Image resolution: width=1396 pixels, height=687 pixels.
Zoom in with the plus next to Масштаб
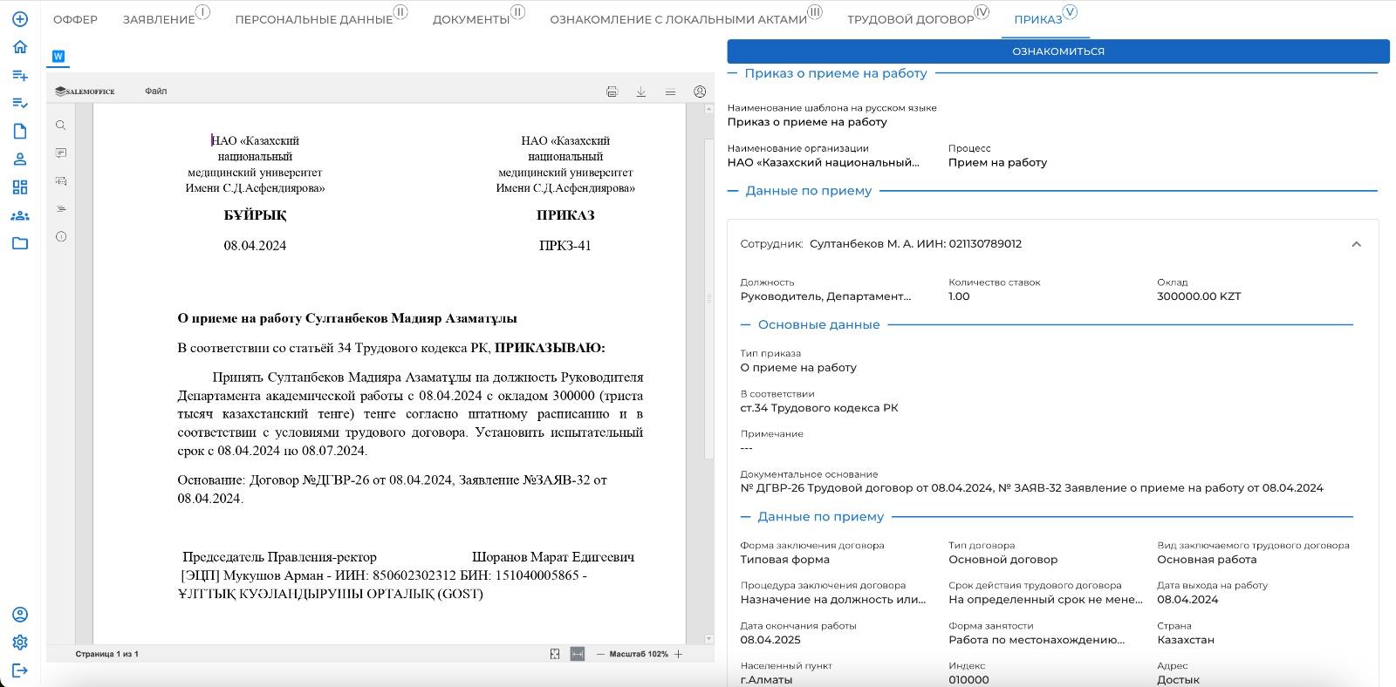(679, 654)
